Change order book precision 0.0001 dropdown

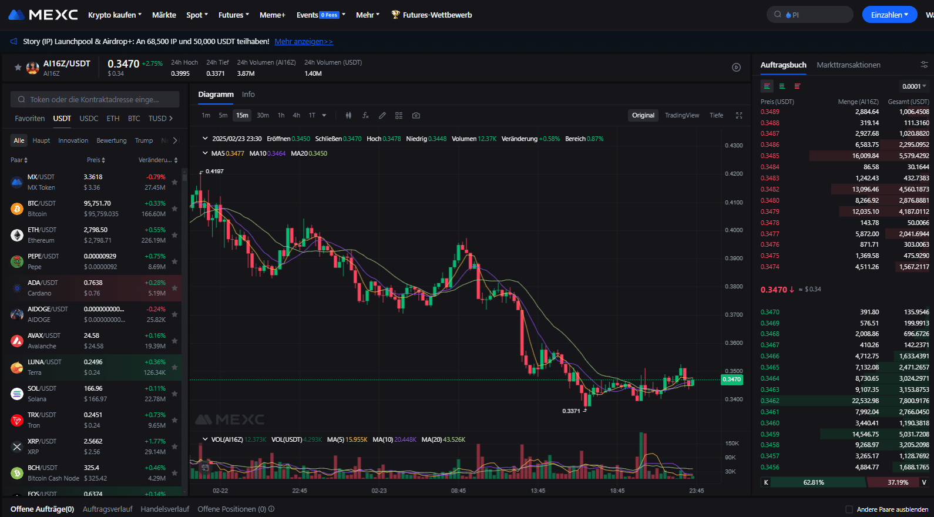[914, 86]
